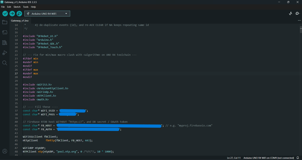
Task: Open the account profile icon
Action: point(5,151)
